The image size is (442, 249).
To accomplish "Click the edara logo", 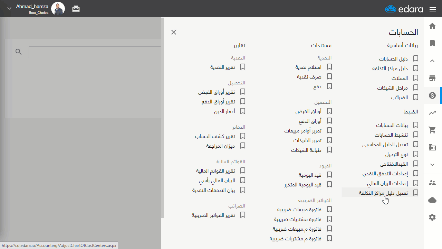I will (404, 9).
